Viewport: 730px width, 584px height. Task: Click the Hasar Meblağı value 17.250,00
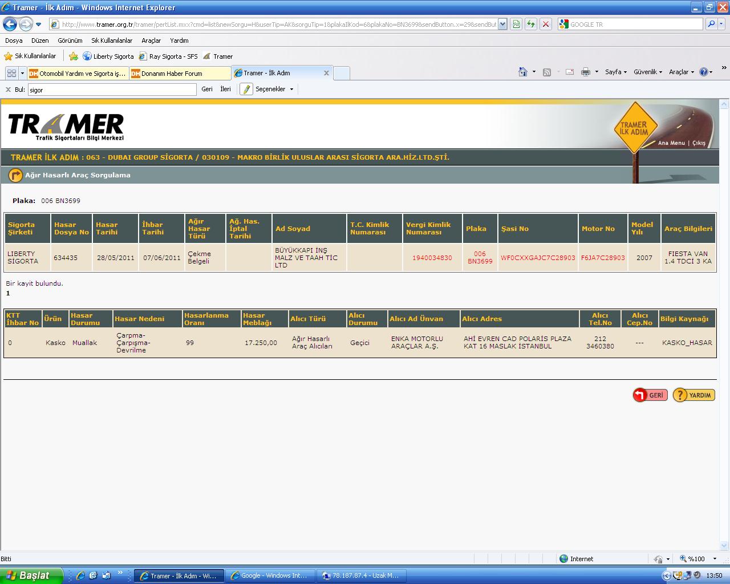(x=261, y=343)
